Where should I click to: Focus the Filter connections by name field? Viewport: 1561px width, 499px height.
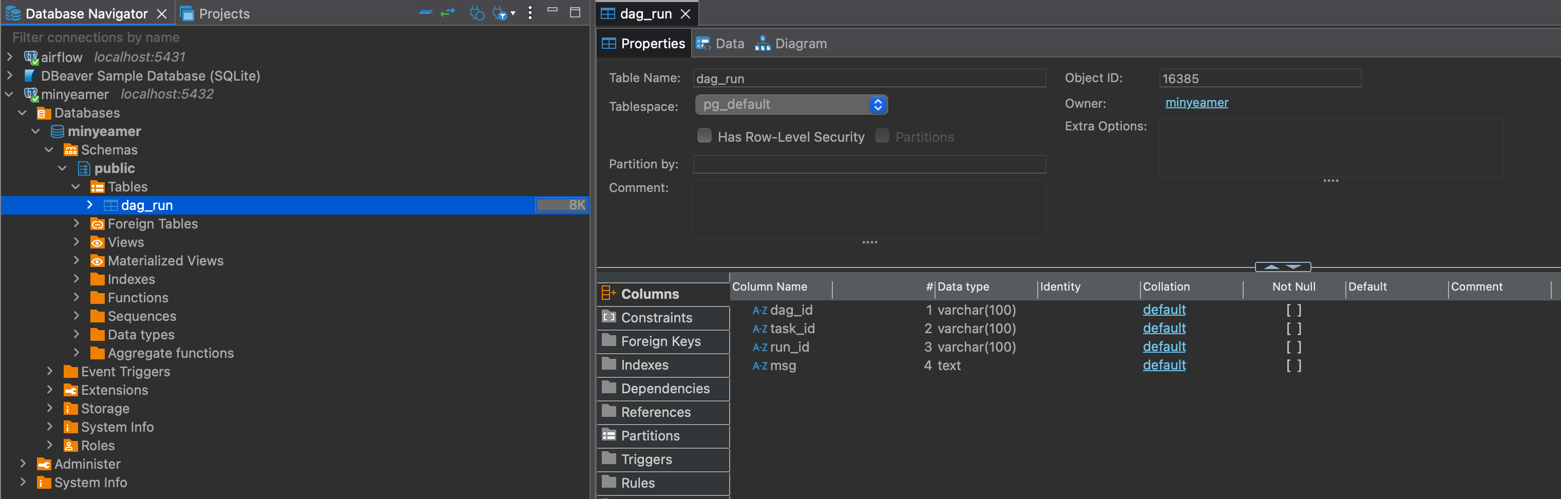pos(295,37)
